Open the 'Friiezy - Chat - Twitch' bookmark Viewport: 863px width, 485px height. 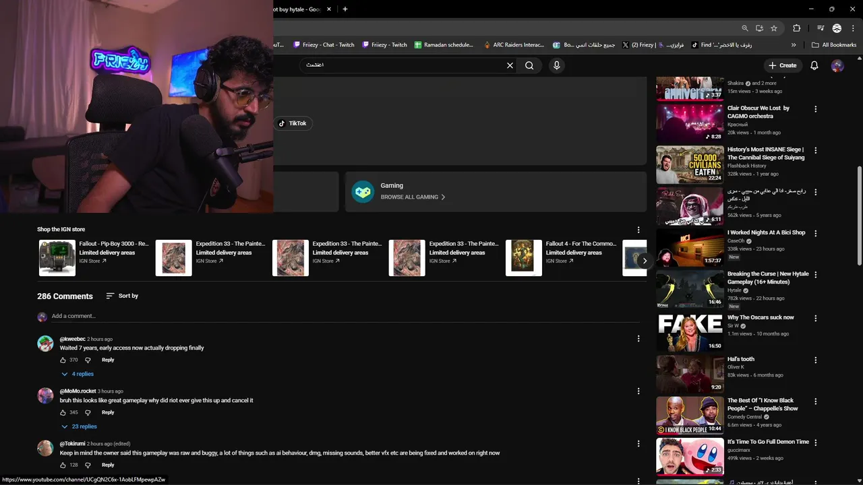(324, 45)
